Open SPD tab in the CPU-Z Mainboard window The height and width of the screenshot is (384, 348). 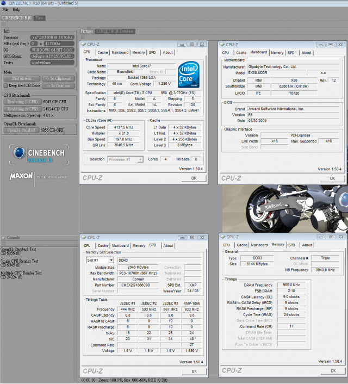tap(291, 53)
